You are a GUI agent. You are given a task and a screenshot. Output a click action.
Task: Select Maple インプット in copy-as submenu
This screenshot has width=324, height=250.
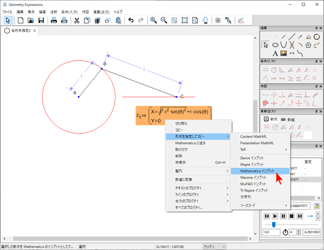pyautogui.click(x=252, y=164)
